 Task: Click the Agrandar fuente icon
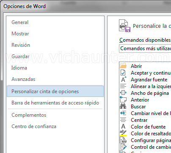point(124,80)
